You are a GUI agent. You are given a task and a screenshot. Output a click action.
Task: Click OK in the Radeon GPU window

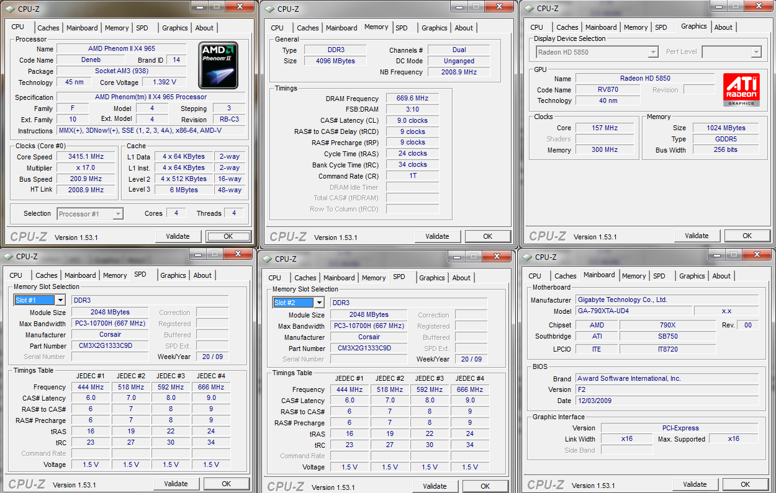pyautogui.click(x=747, y=236)
